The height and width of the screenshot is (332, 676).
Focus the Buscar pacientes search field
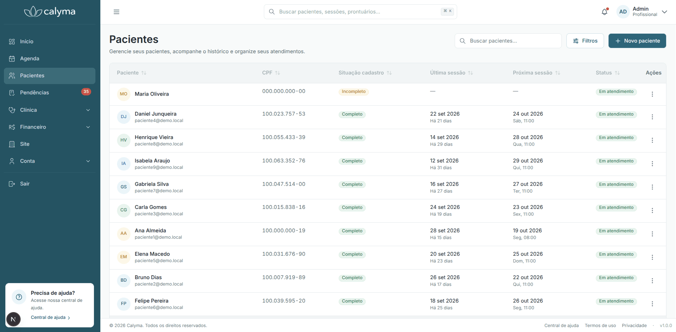coord(508,41)
